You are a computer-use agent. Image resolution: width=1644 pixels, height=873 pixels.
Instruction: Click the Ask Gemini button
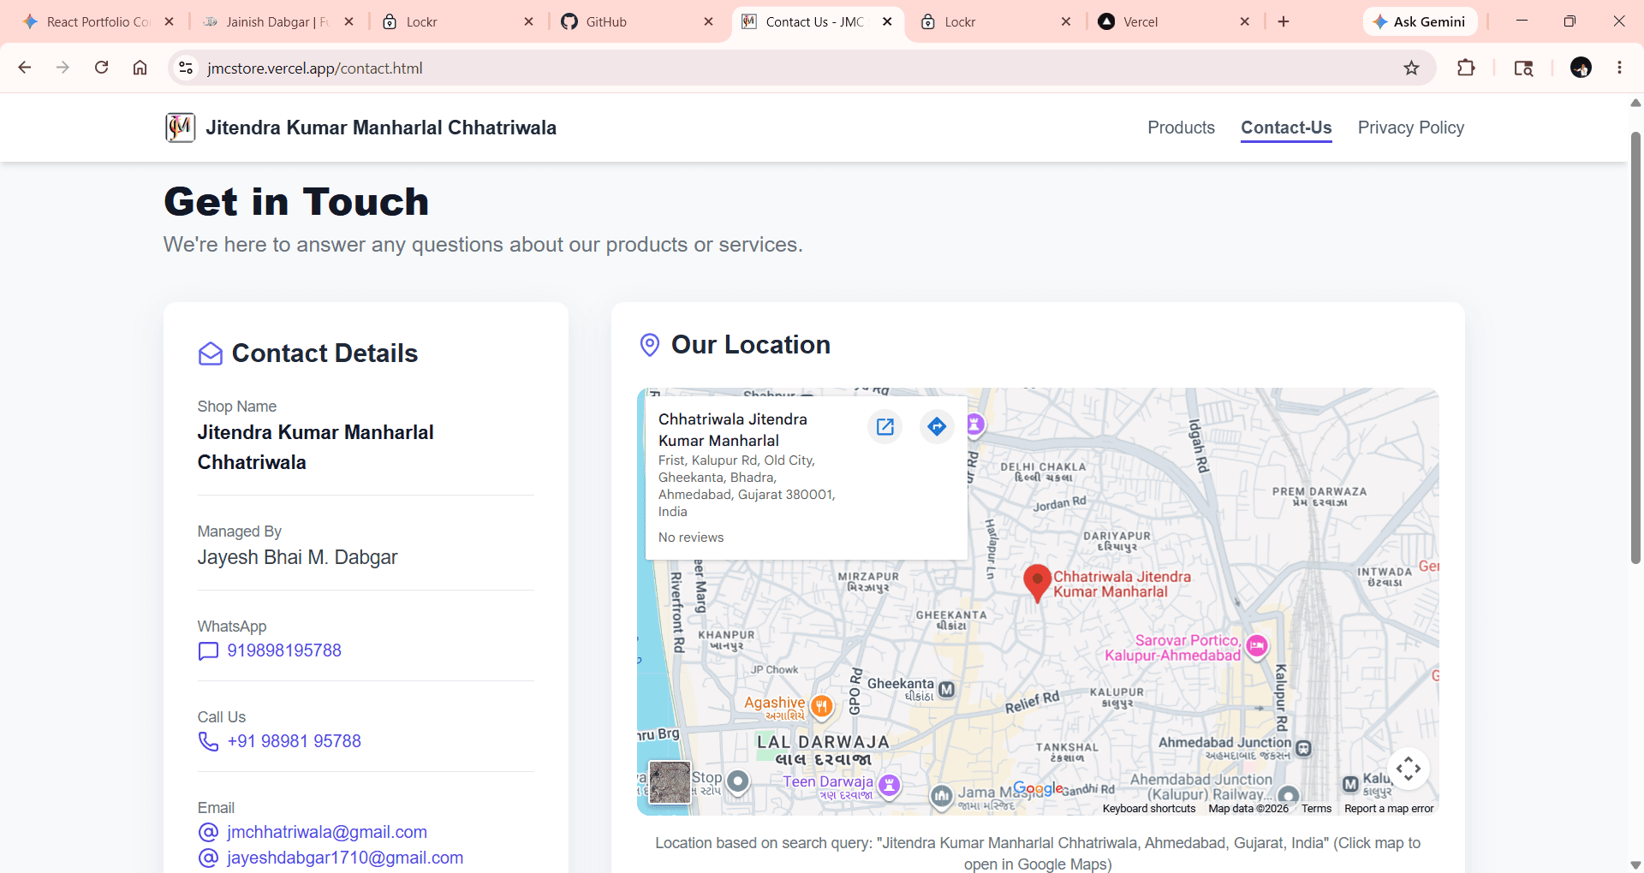[1420, 21]
